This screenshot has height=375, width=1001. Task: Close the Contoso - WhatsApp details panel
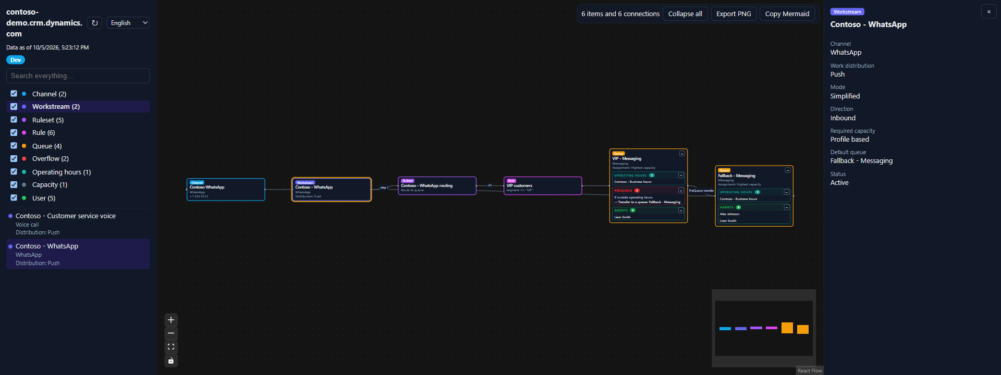tap(989, 11)
